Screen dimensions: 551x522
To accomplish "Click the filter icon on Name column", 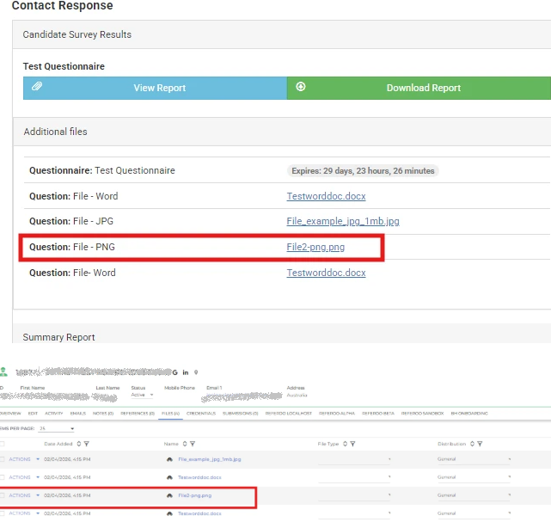I will click(193, 444).
